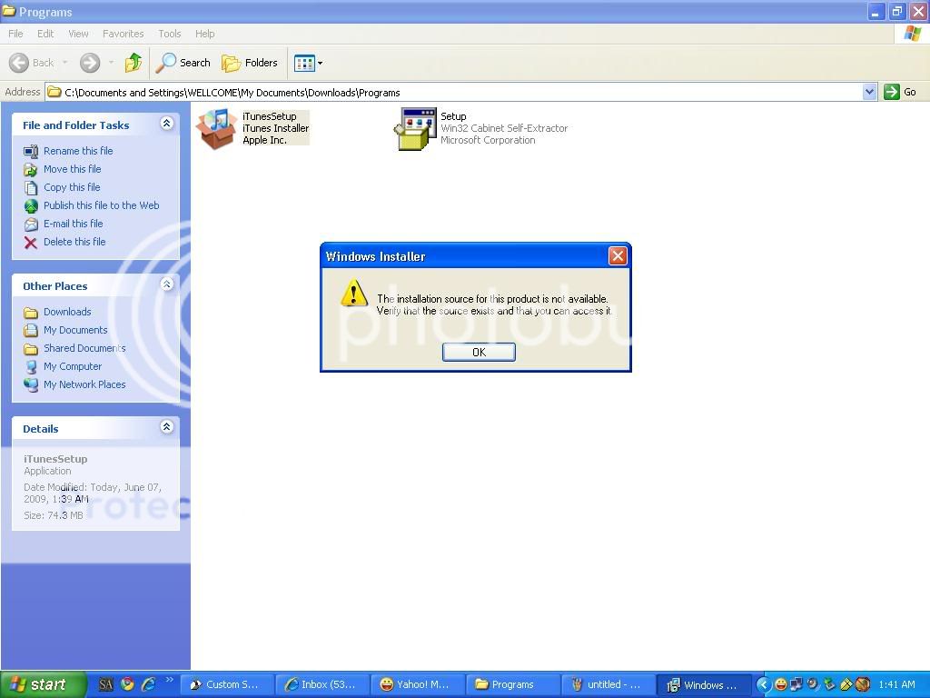930x698 pixels.
Task: Open the Back history dropdown arrow
Action: tap(64, 63)
